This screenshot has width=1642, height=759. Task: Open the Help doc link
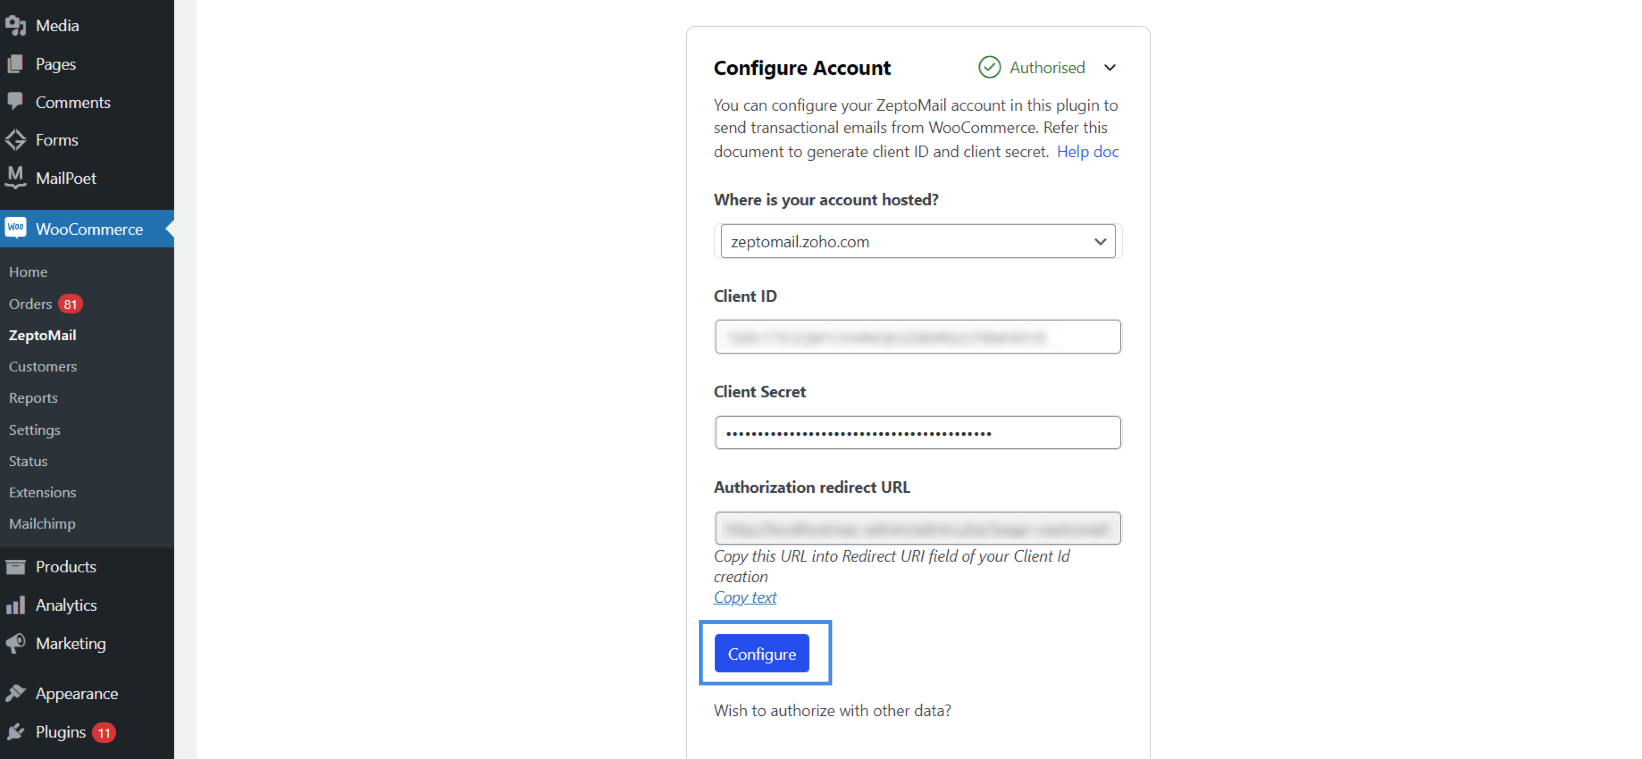[1087, 152]
